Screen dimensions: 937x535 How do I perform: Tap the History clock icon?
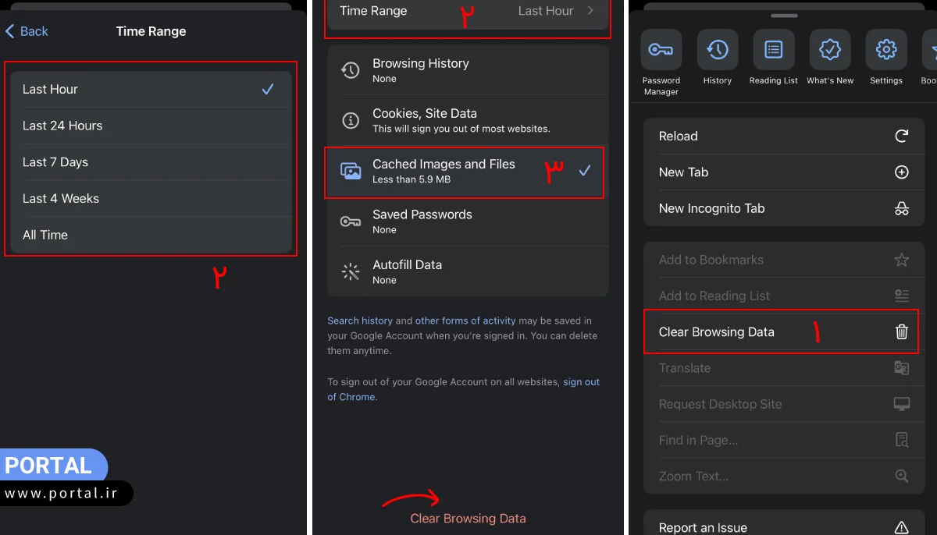[x=717, y=51]
